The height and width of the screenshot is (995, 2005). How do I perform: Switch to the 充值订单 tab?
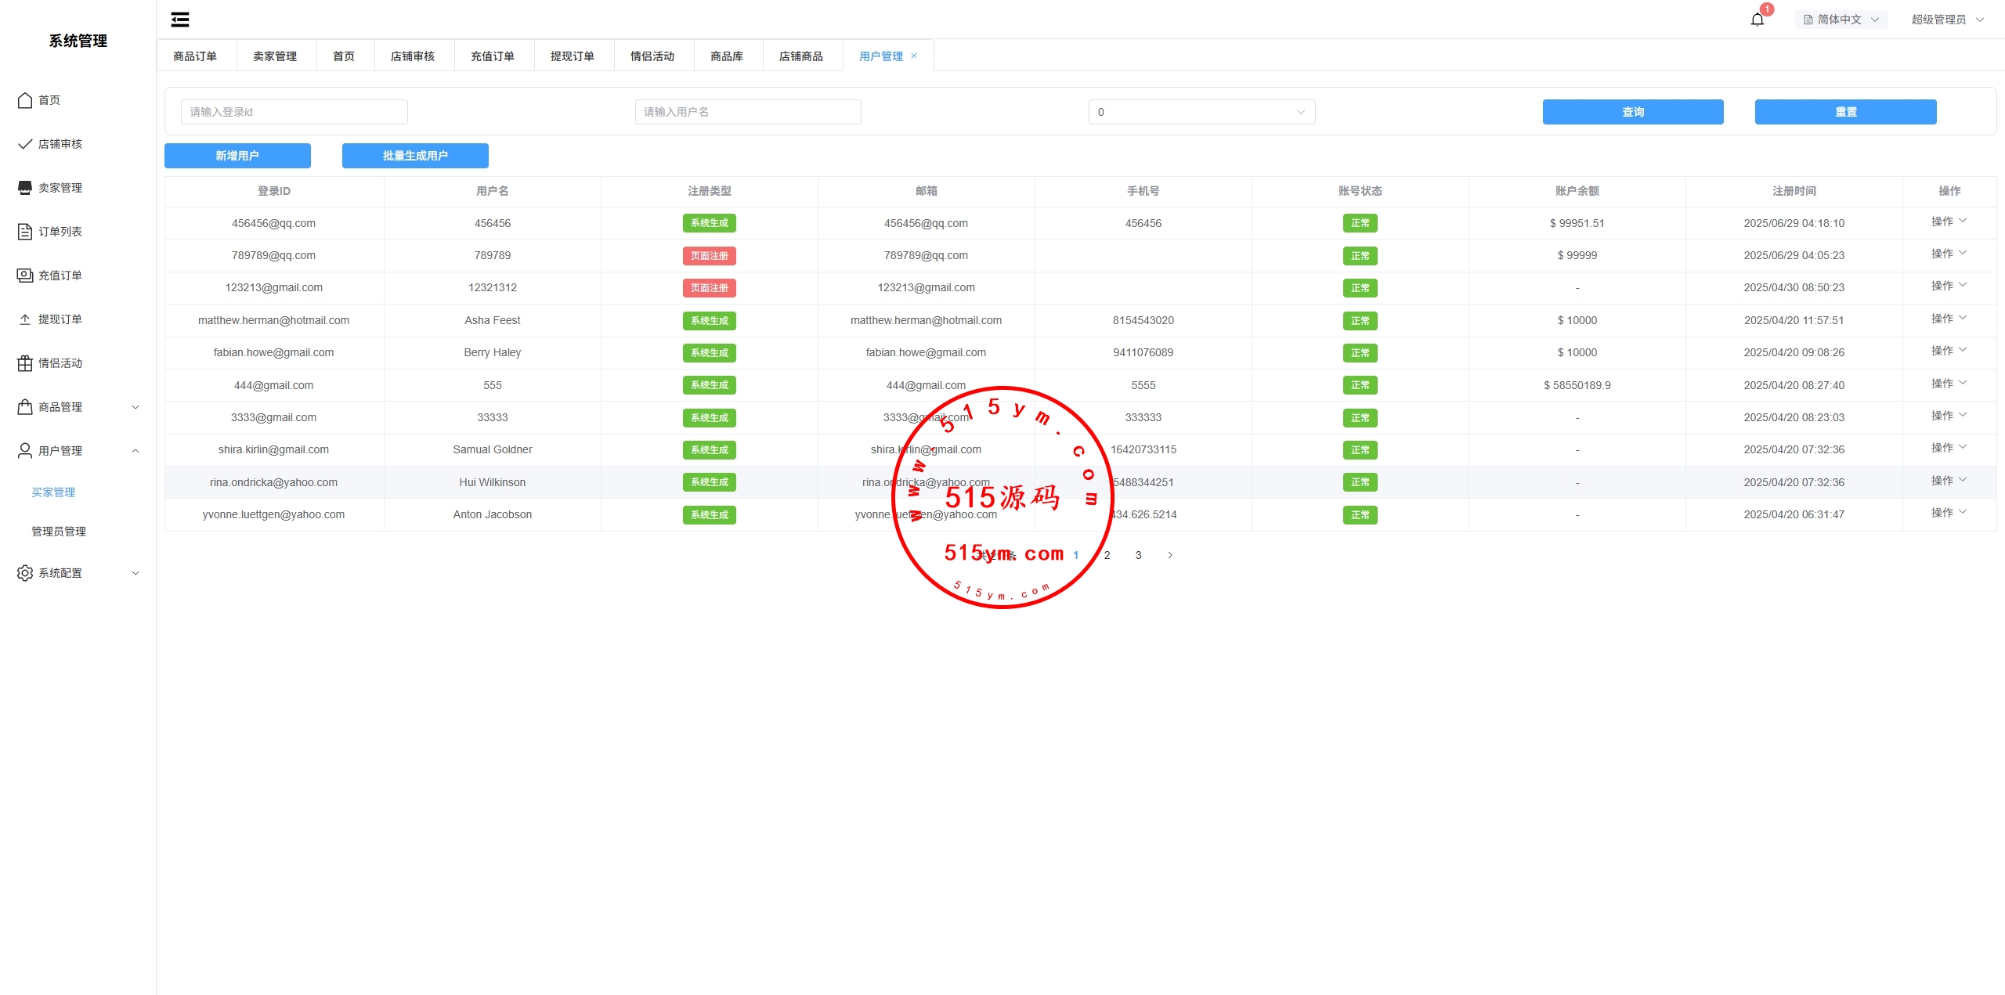point(492,56)
